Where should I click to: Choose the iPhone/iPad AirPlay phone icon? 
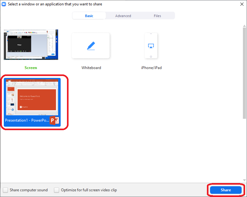(x=151, y=46)
